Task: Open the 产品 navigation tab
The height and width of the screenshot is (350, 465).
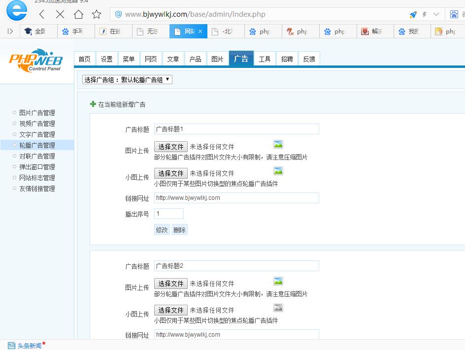Action: [195, 59]
